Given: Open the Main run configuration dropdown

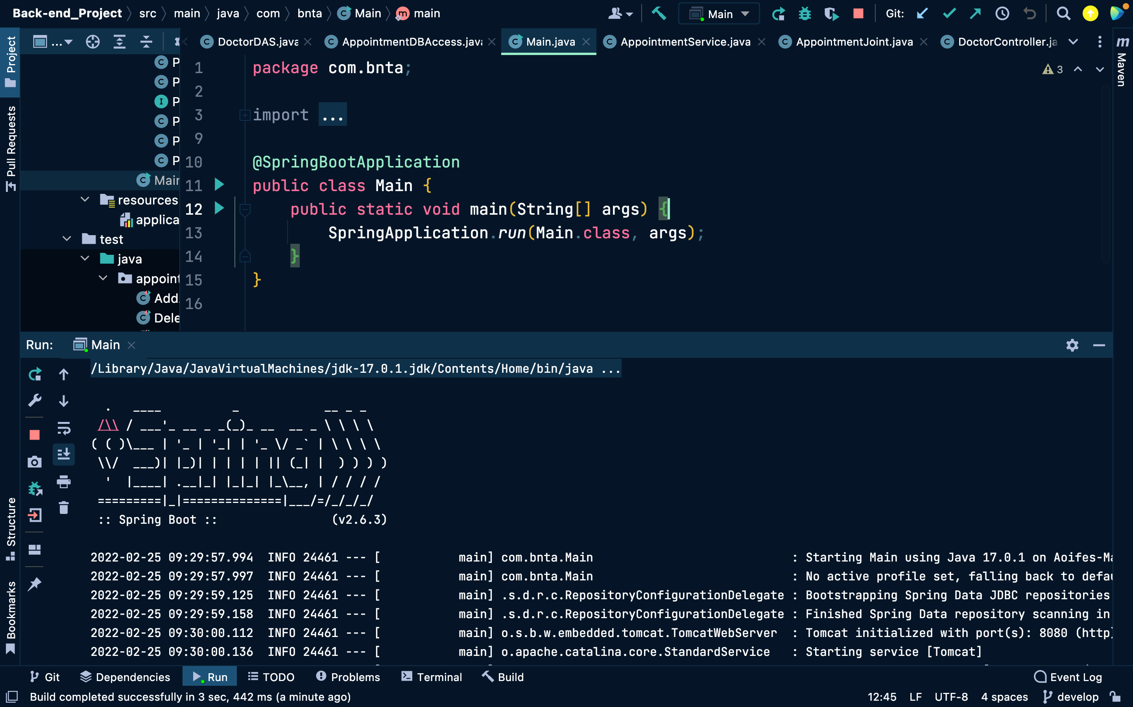Looking at the screenshot, I should click(719, 14).
